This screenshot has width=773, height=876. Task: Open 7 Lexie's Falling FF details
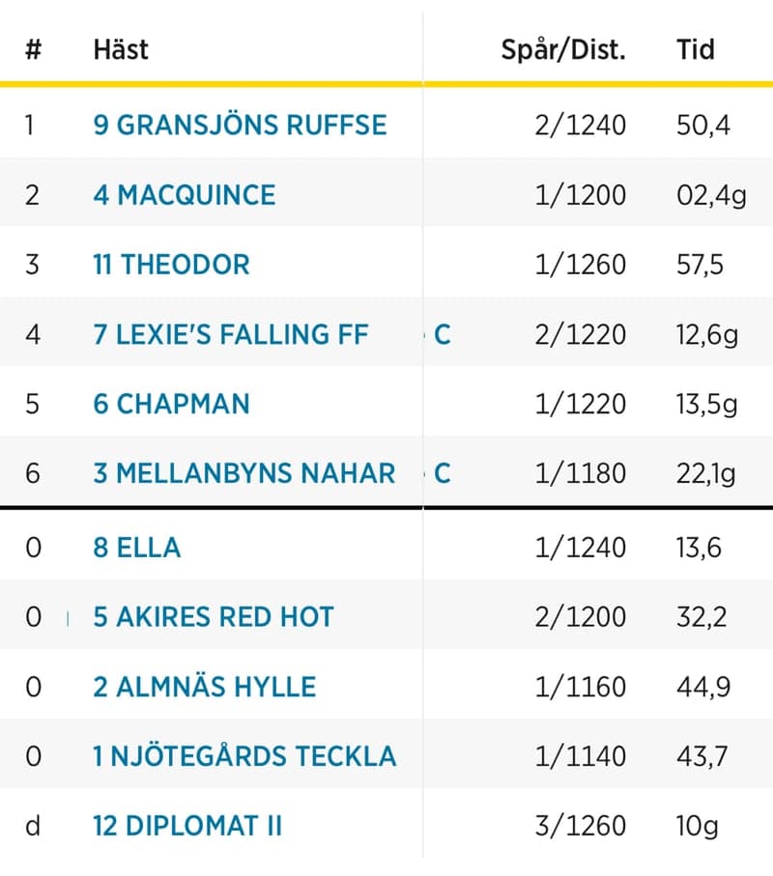231,334
